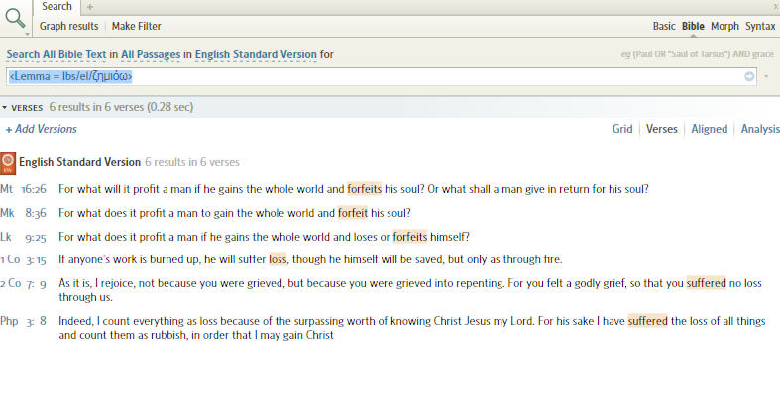Open a new tab with plus icon
780x408 pixels.
pyautogui.click(x=90, y=7)
